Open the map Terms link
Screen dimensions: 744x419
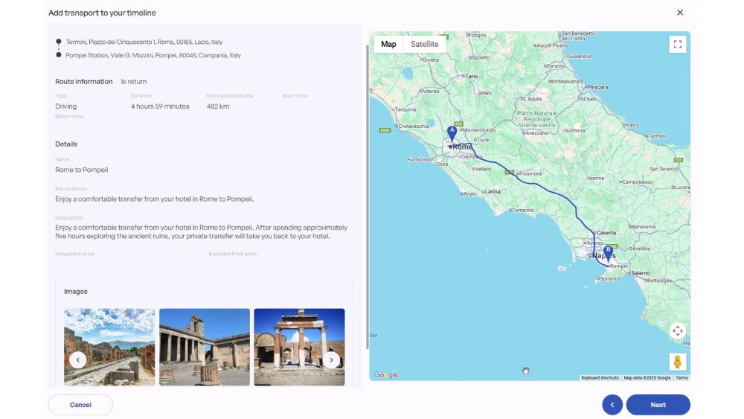tap(682, 378)
